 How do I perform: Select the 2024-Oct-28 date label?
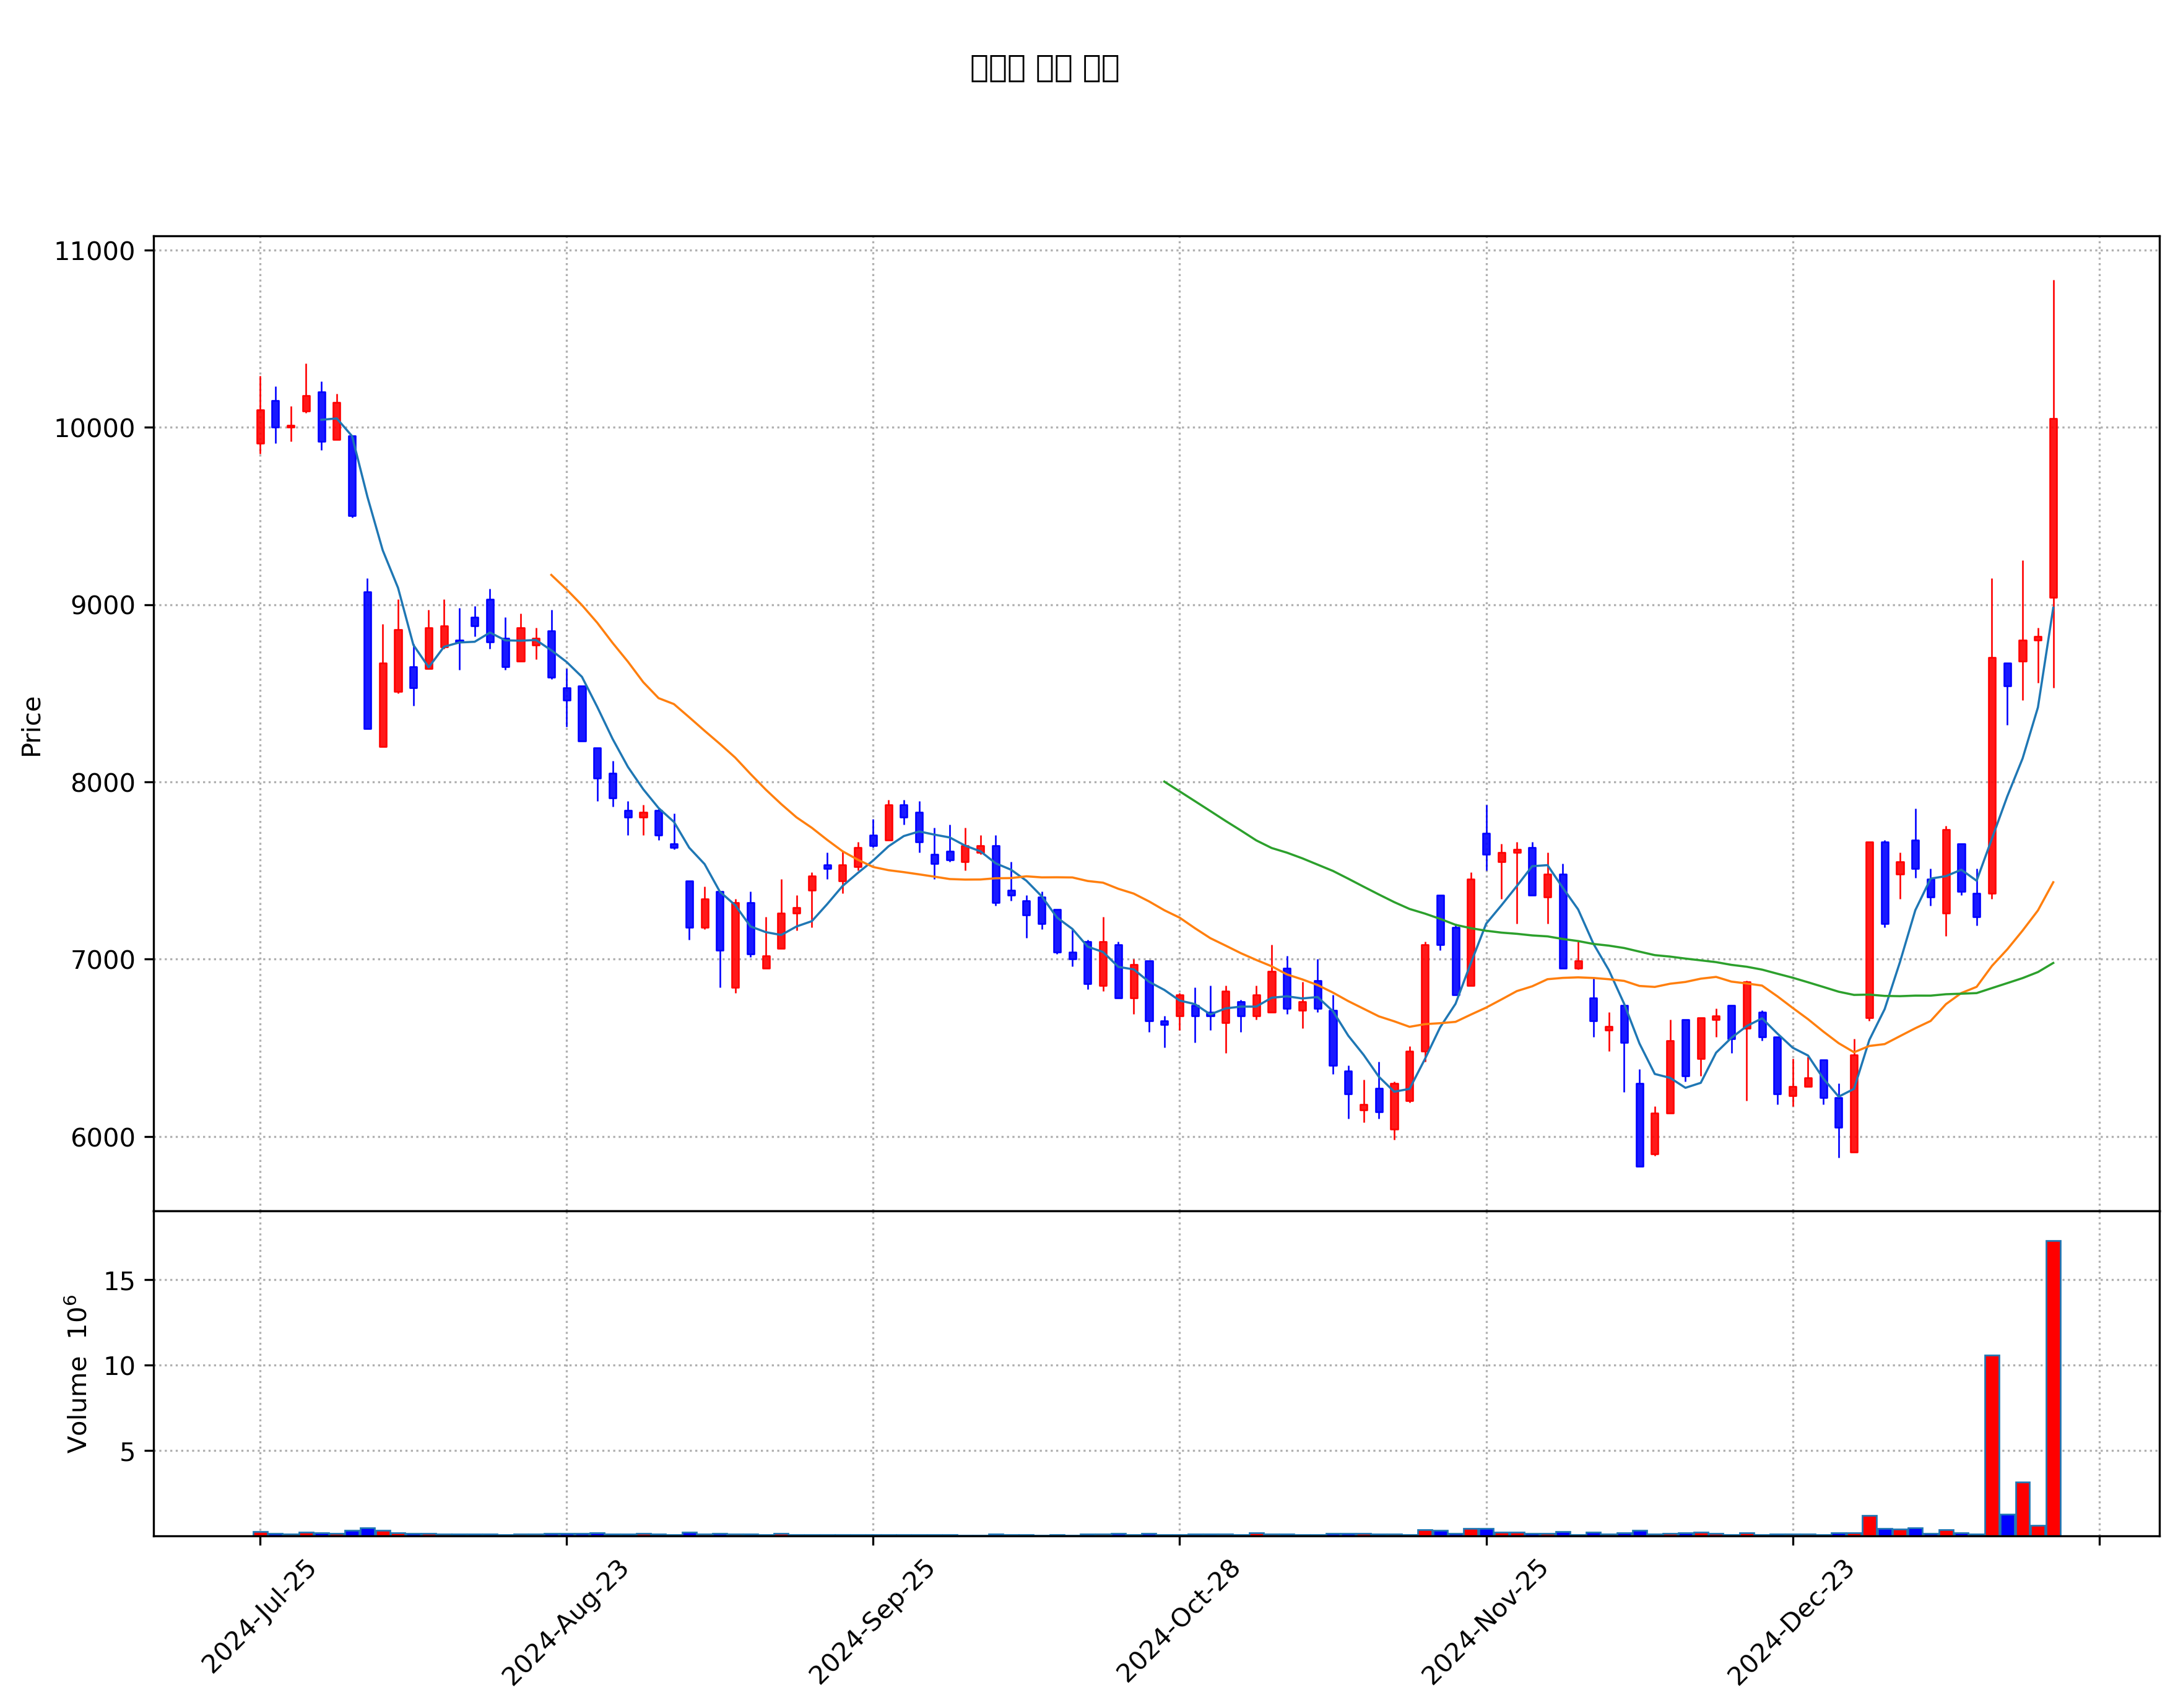coord(1178,1621)
